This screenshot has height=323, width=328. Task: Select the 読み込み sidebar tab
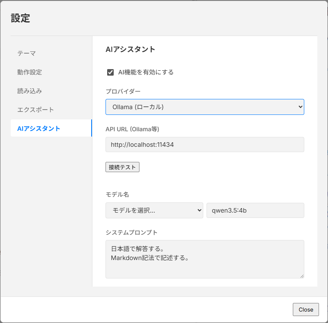[x=51, y=91]
